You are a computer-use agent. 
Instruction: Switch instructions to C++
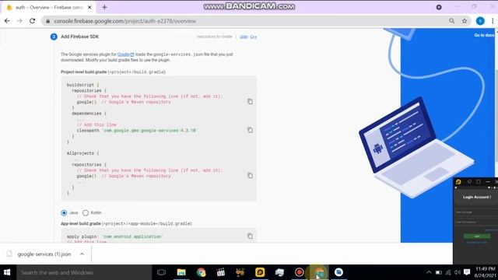coord(253,37)
